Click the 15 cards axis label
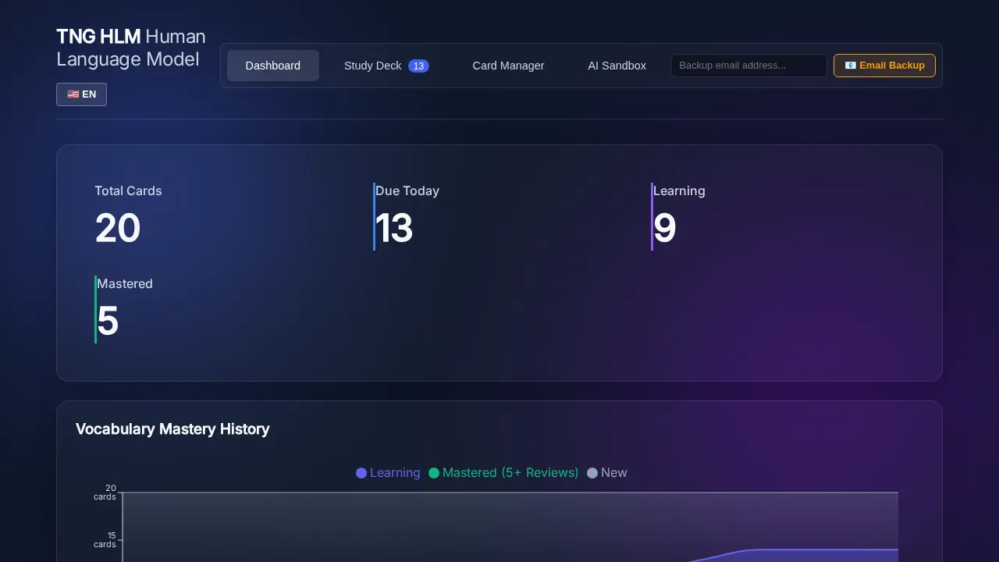 click(105, 540)
